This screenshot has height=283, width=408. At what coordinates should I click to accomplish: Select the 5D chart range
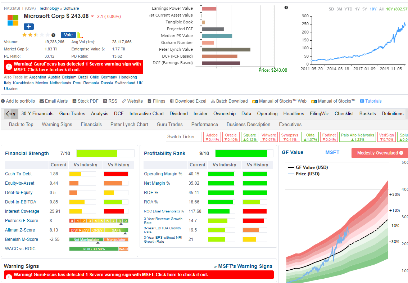(331, 9)
